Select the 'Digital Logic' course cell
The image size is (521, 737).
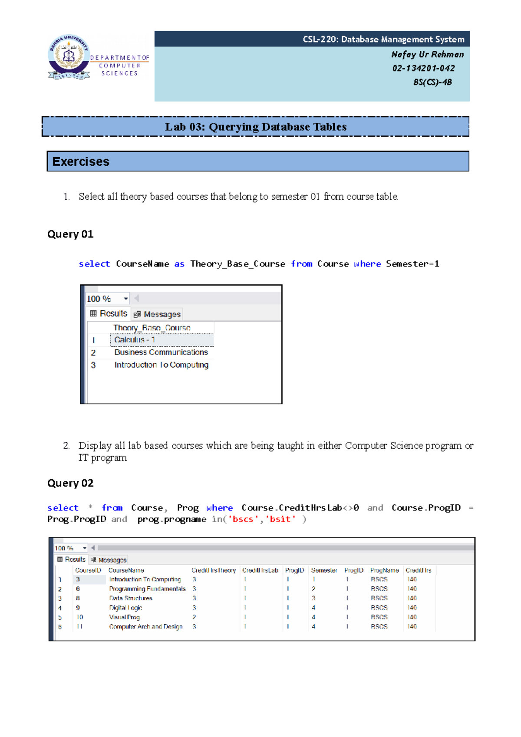pos(125,608)
